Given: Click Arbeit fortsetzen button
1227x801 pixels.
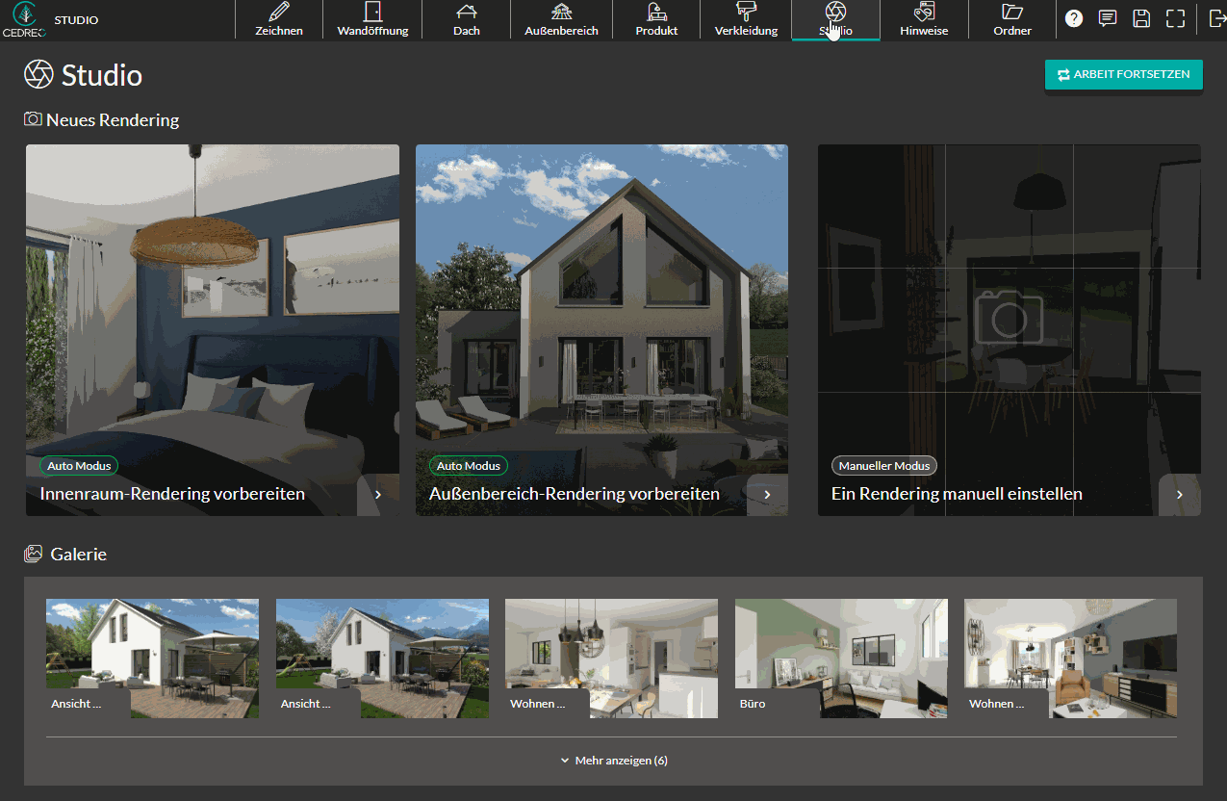Looking at the screenshot, I should point(1124,75).
